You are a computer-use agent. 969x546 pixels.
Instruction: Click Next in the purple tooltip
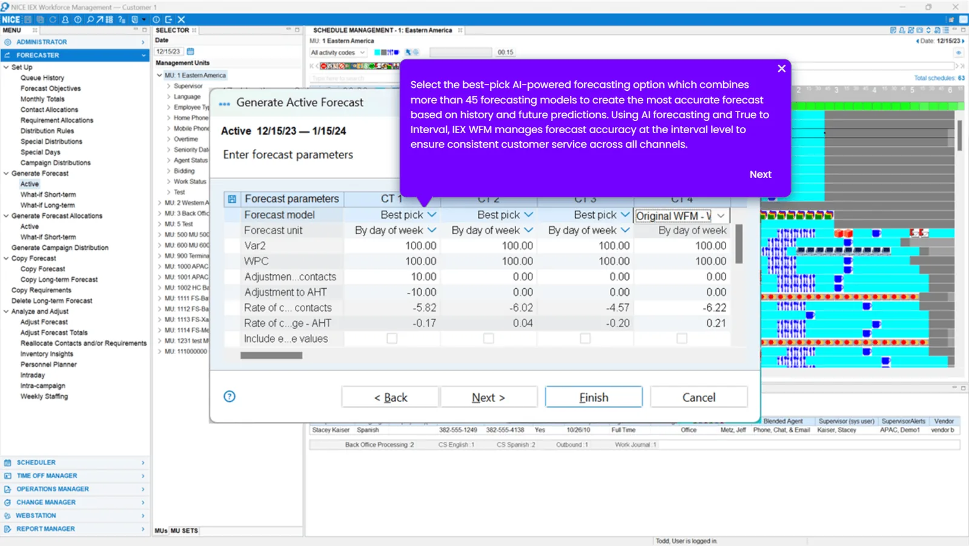(x=760, y=174)
